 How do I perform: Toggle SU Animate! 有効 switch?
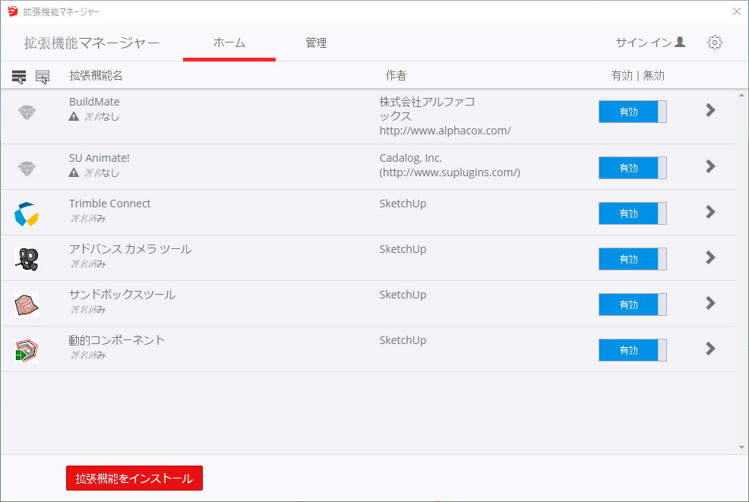click(633, 168)
